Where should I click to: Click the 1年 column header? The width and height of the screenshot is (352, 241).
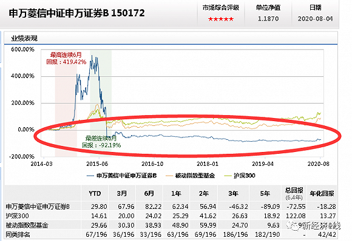click(x=176, y=193)
